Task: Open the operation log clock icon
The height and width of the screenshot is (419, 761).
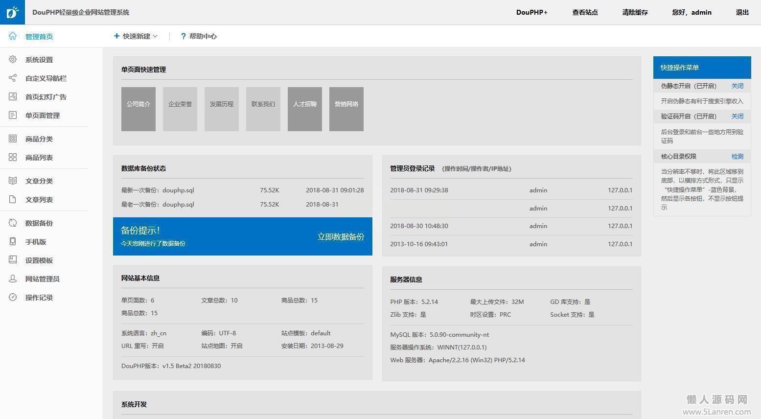Action: [13, 298]
